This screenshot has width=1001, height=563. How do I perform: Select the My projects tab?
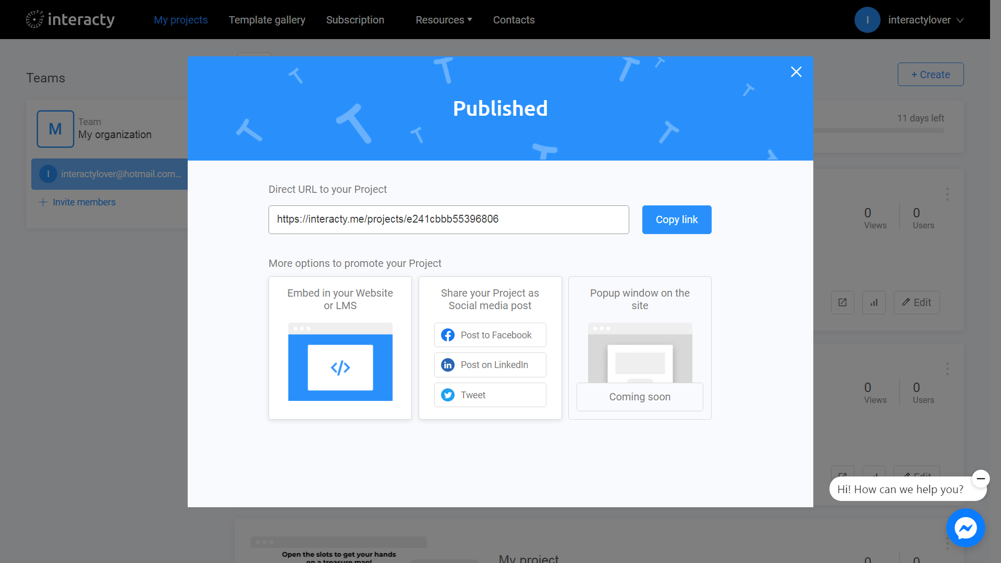pos(181,19)
